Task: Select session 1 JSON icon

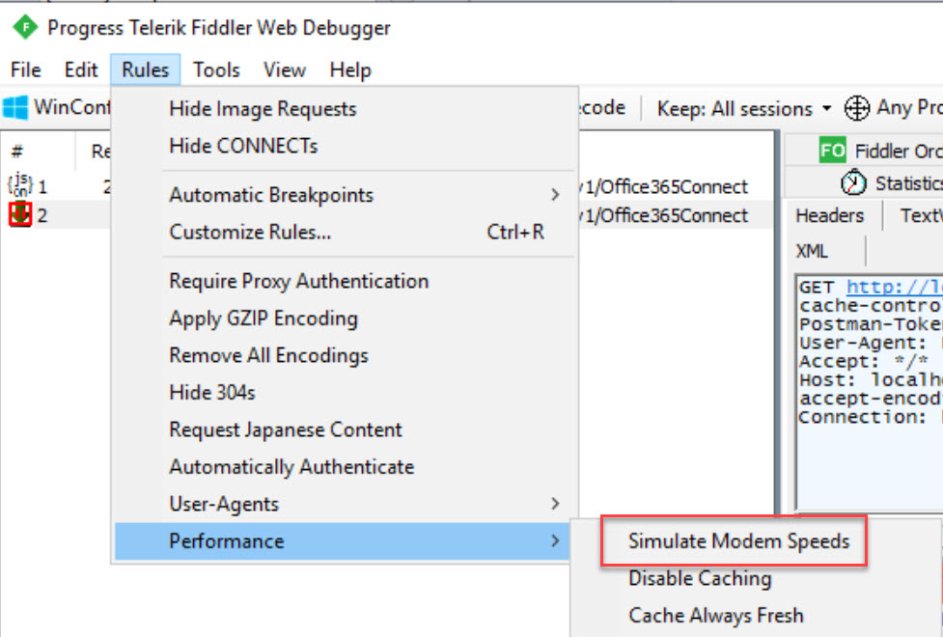Action: 20,186
